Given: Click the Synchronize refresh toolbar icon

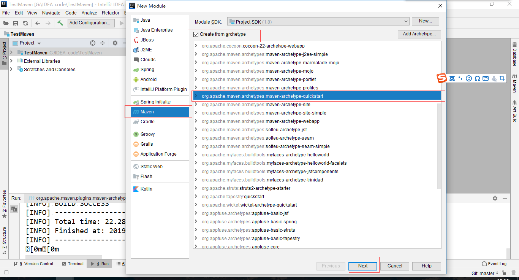Looking at the screenshot, I should pos(25,23).
